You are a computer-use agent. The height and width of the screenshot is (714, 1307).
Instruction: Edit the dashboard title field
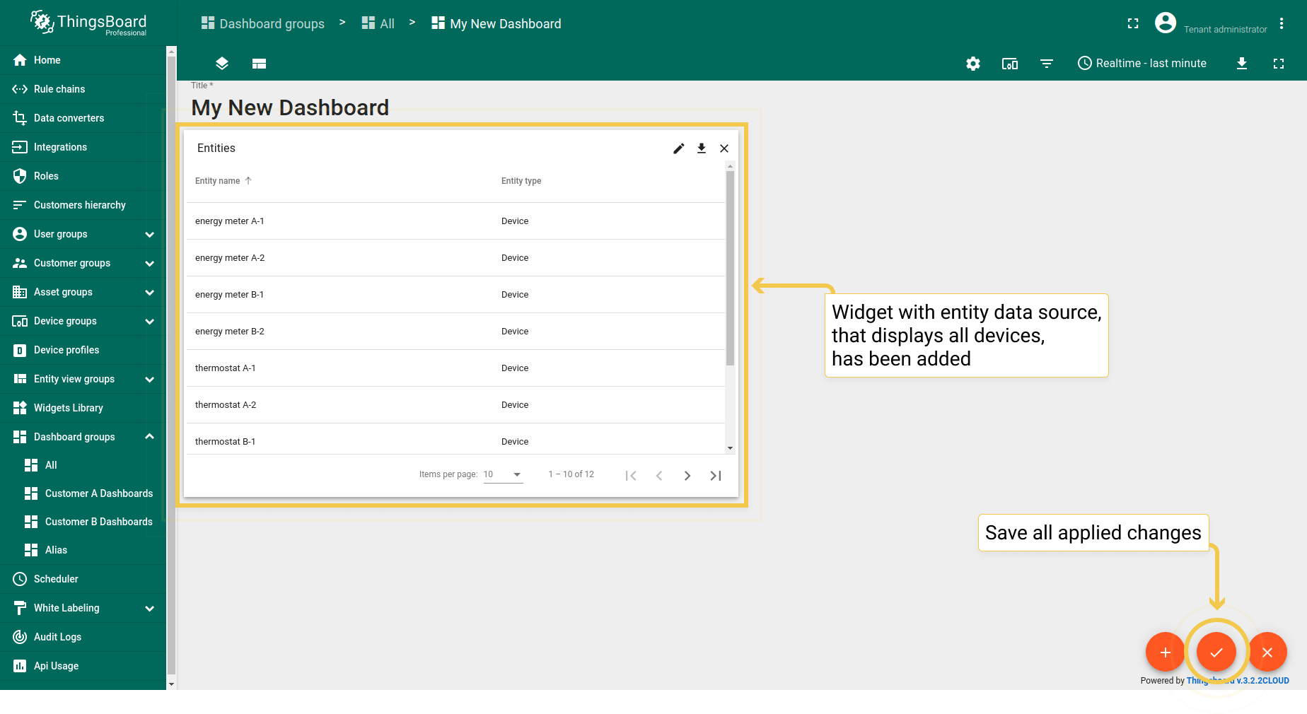(290, 107)
